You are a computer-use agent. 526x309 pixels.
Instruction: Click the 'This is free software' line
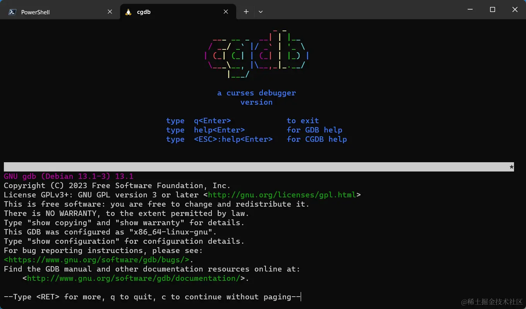pos(157,204)
